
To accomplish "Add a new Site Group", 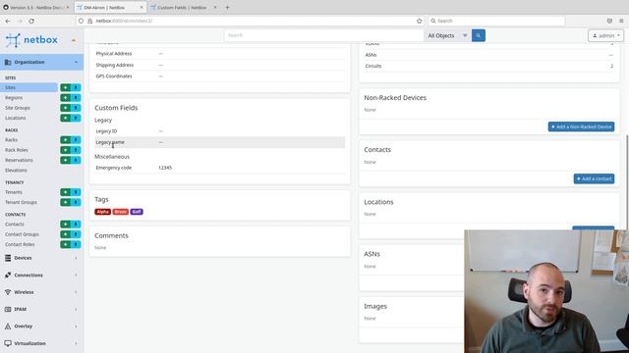I will pyautogui.click(x=66, y=108).
